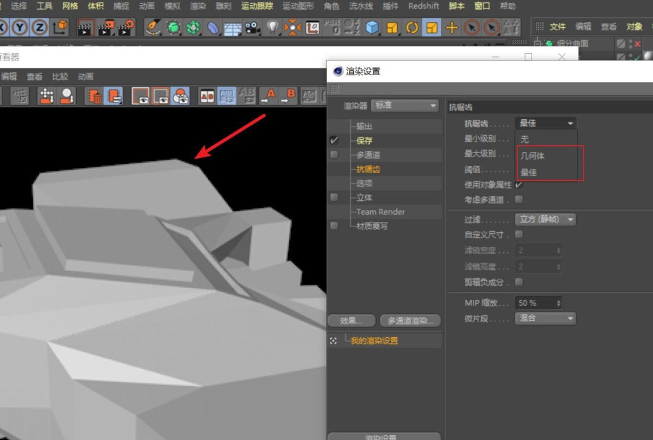The image size is (653, 440).
Task: Open the 过滤 cube filter dropdown
Action: point(545,219)
